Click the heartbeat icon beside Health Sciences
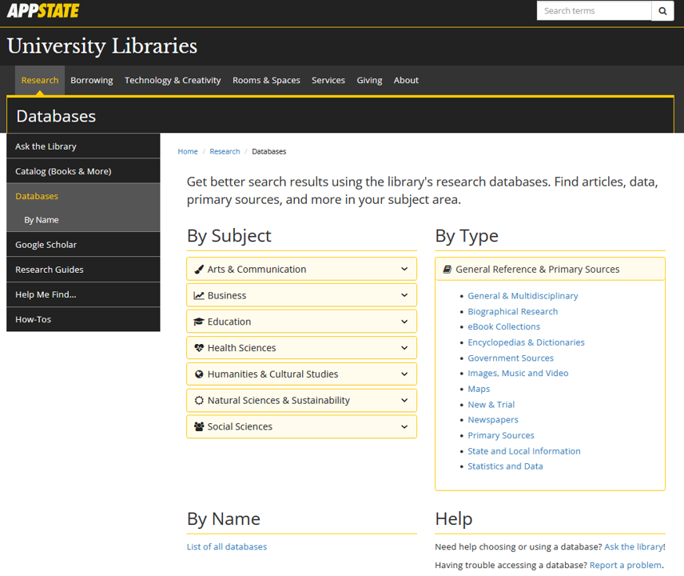 pyautogui.click(x=199, y=348)
